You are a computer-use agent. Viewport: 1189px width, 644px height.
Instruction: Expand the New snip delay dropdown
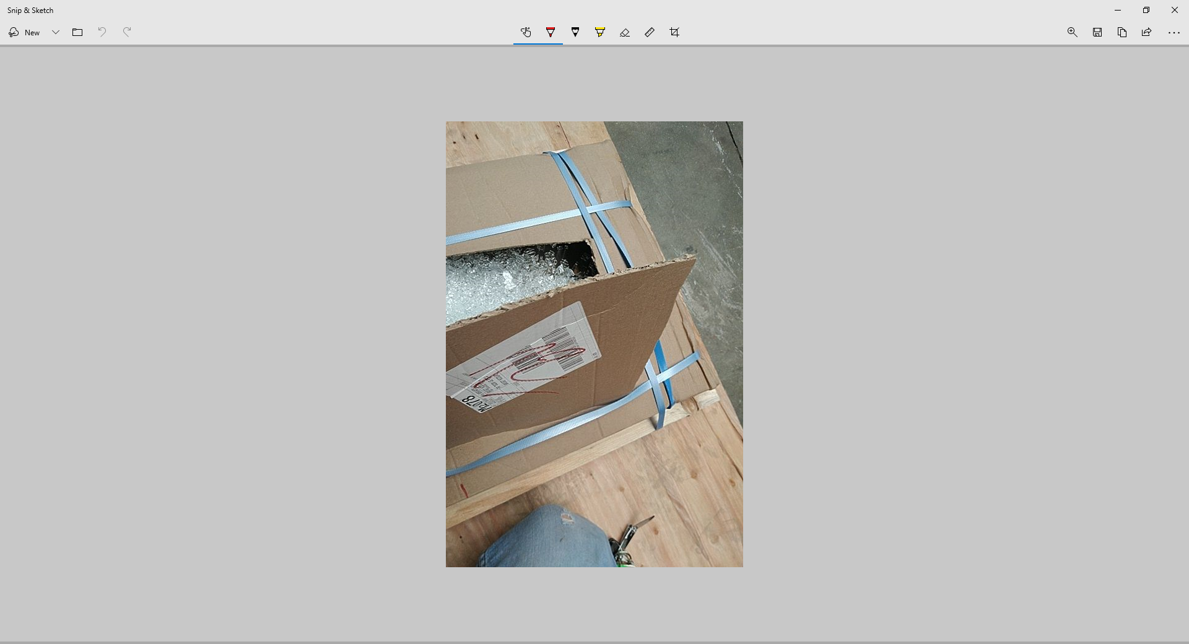(x=56, y=32)
